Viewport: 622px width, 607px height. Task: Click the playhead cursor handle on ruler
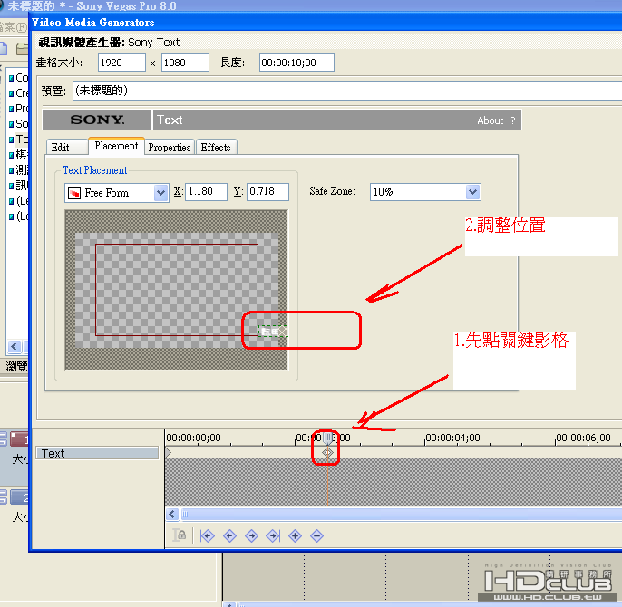point(327,438)
